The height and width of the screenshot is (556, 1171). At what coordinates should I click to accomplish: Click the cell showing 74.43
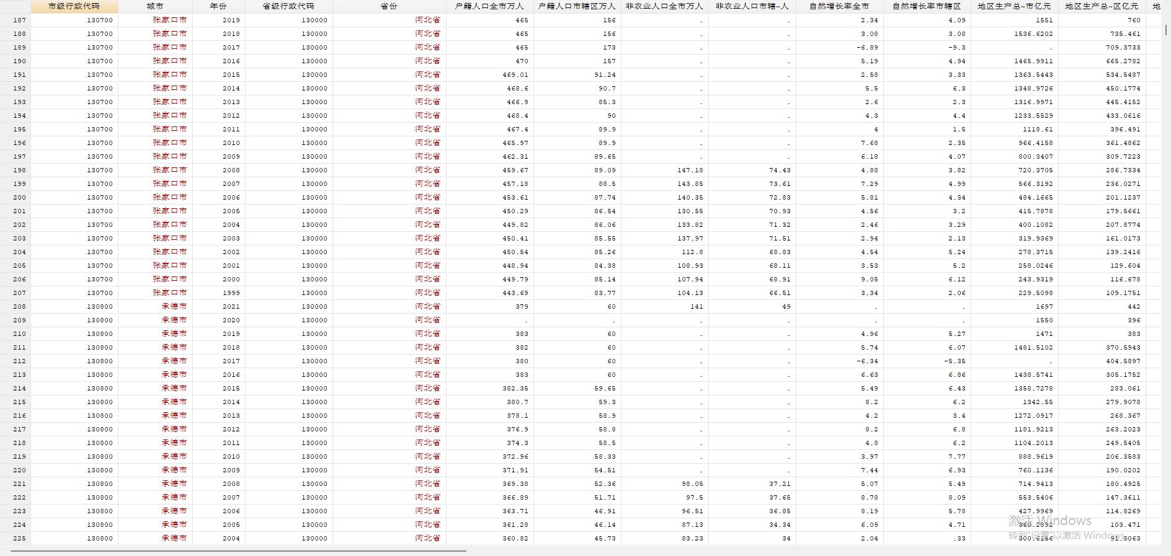click(x=752, y=170)
